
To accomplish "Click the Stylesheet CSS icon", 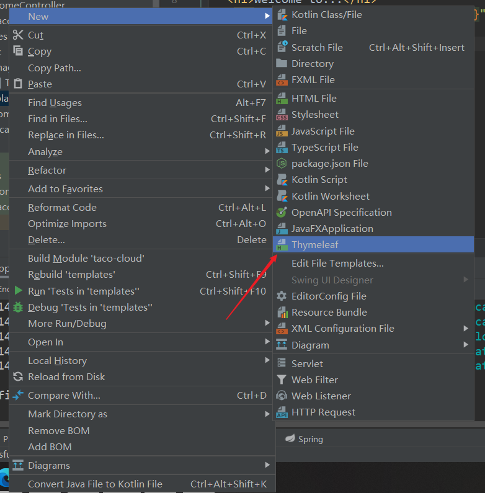I will pyautogui.click(x=282, y=115).
